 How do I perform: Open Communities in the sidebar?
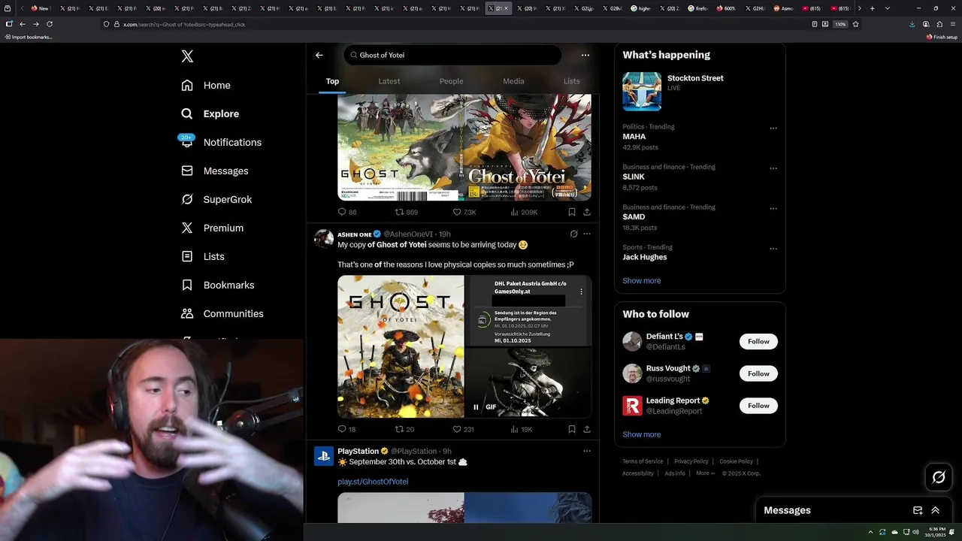[222, 313]
